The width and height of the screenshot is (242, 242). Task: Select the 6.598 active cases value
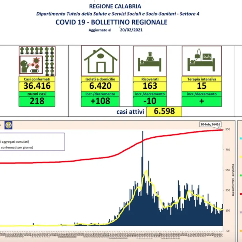pyautogui.click(x=164, y=111)
